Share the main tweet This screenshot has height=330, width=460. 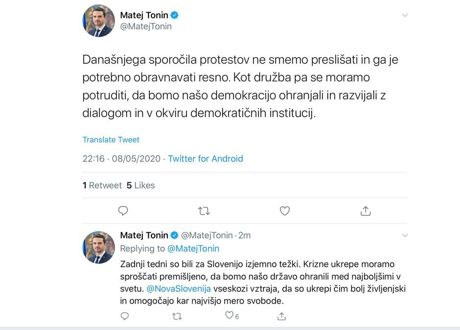366,211
